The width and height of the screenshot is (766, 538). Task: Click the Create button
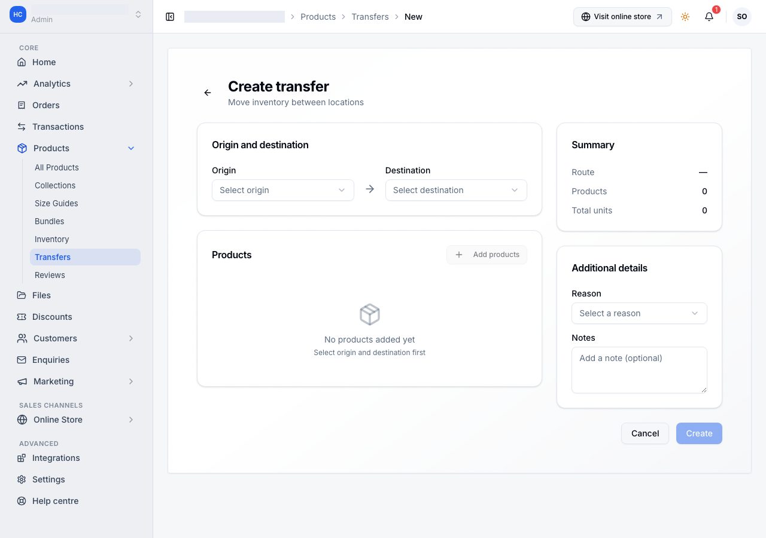click(x=699, y=433)
